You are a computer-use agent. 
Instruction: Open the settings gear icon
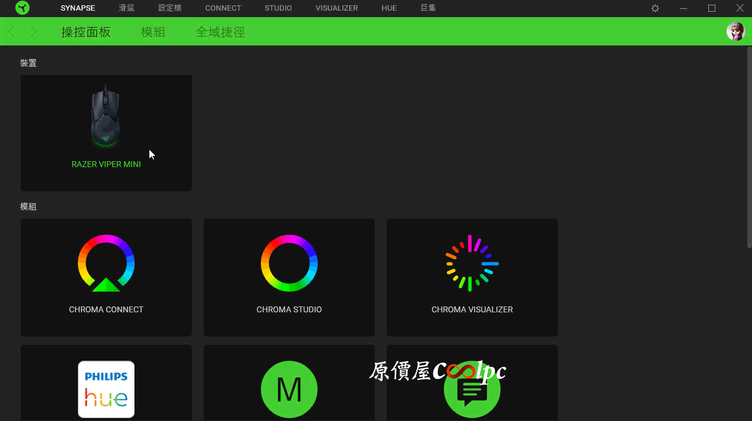655,8
